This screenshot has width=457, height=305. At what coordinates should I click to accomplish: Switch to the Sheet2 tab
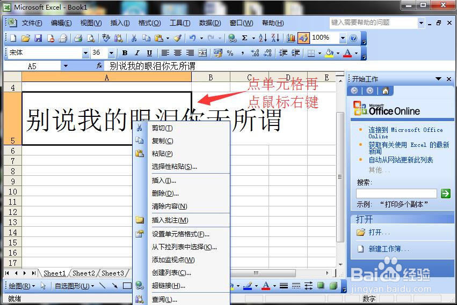84,273
